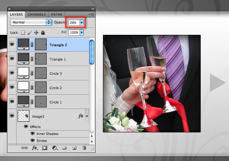Select the Layers tab
This screenshot has width=229, height=161.
point(16,15)
